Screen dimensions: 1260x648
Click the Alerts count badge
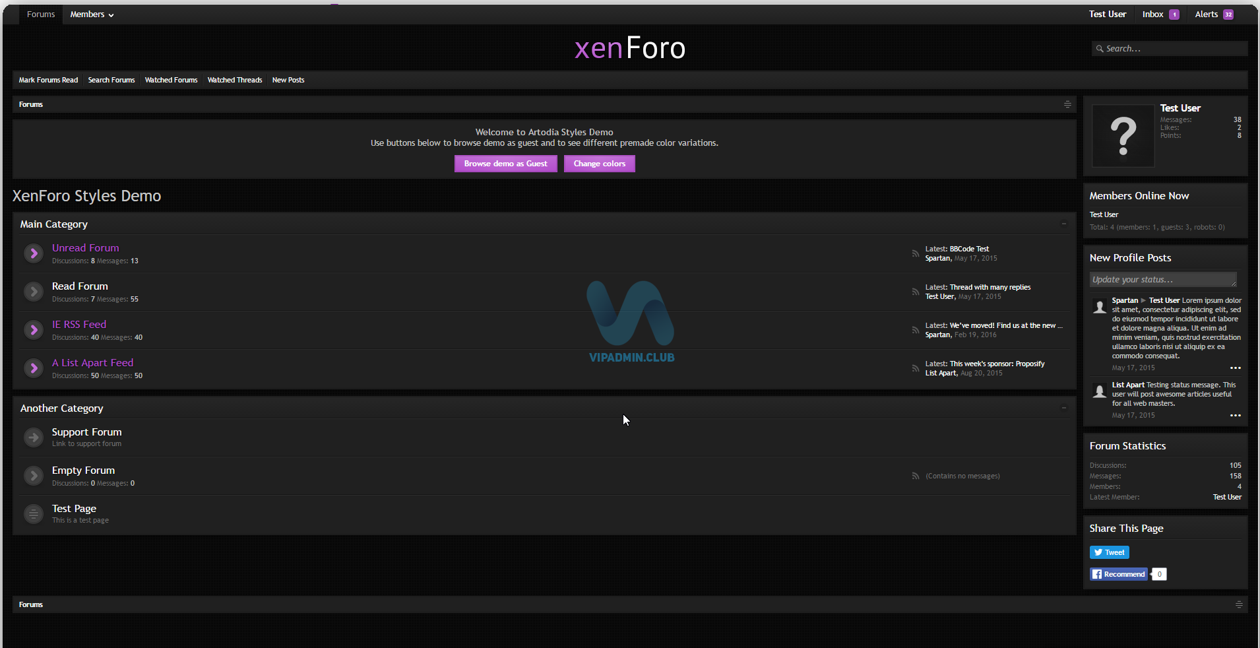point(1228,15)
